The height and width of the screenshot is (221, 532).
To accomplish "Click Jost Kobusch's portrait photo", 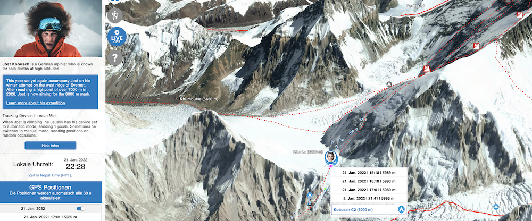I will 51,28.
